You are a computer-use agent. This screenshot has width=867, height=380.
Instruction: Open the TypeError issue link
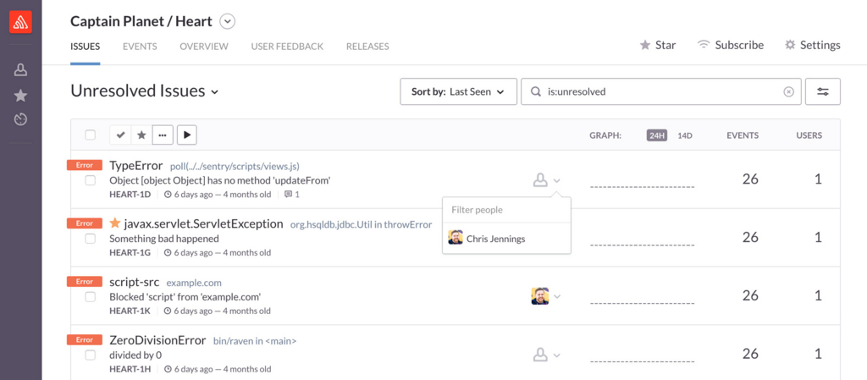coord(136,166)
